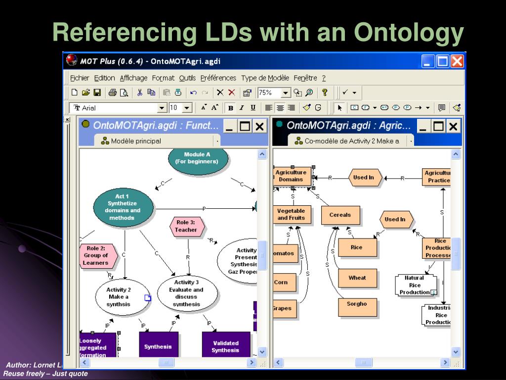
Task: Expand the F shape tool dropdown arrow
Action: (x=375, y=107)
